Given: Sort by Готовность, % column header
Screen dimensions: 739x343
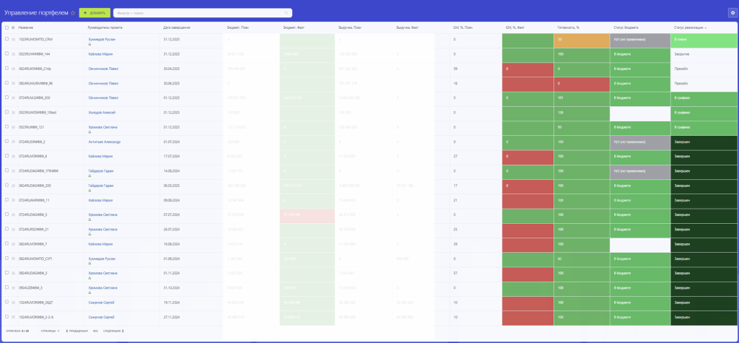Looking at the screenshot, I should click(569, 27).
